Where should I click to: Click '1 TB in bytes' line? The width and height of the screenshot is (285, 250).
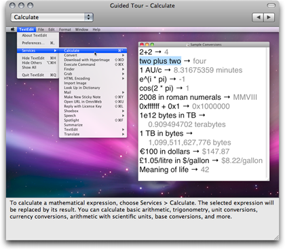161,134
